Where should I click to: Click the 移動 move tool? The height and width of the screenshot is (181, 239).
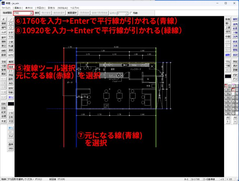(11, 92)
